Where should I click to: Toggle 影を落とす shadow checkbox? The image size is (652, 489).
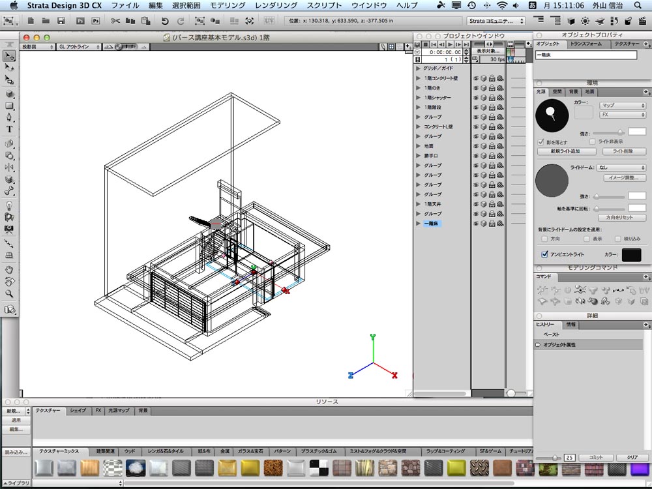(x=541, y=141)
